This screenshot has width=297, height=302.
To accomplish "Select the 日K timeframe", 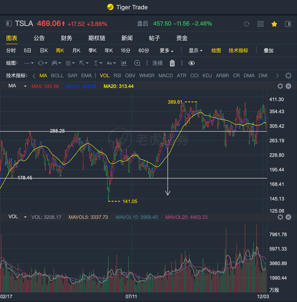I will 44,51.
